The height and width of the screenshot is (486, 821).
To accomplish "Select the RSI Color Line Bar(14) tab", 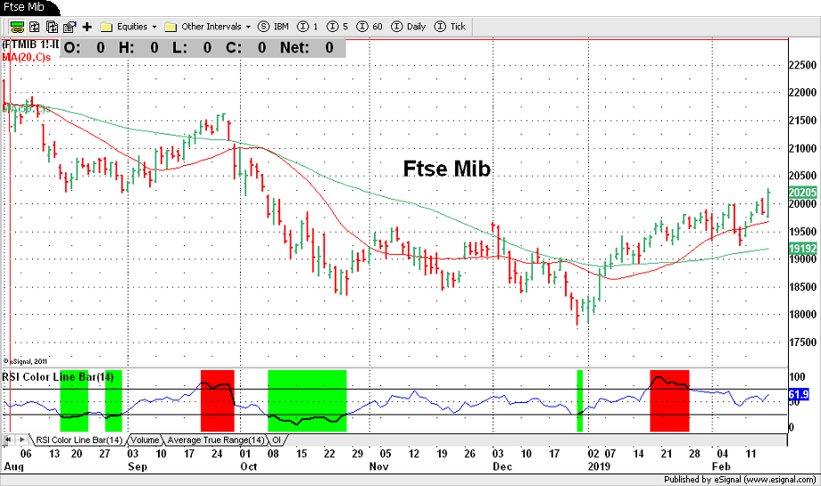I will pyautogui.click(x=79, y=440).
